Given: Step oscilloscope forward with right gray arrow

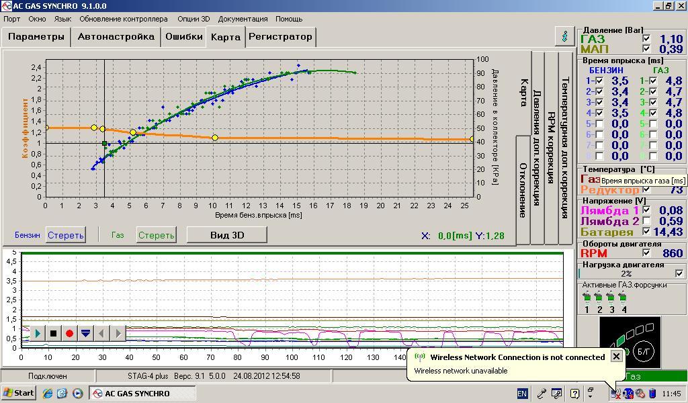Looking at the screenshot, I should [x=118, y=333].
